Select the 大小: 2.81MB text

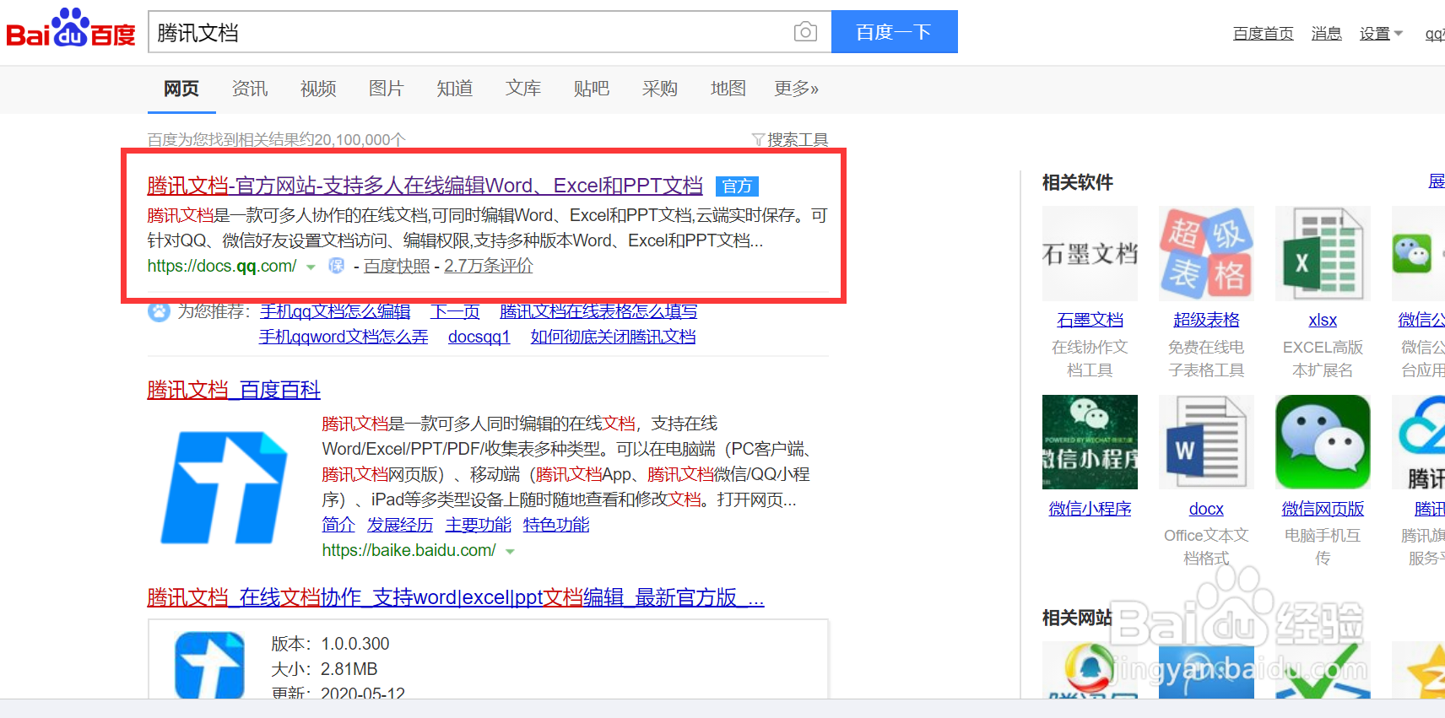(x=324, y=669)
